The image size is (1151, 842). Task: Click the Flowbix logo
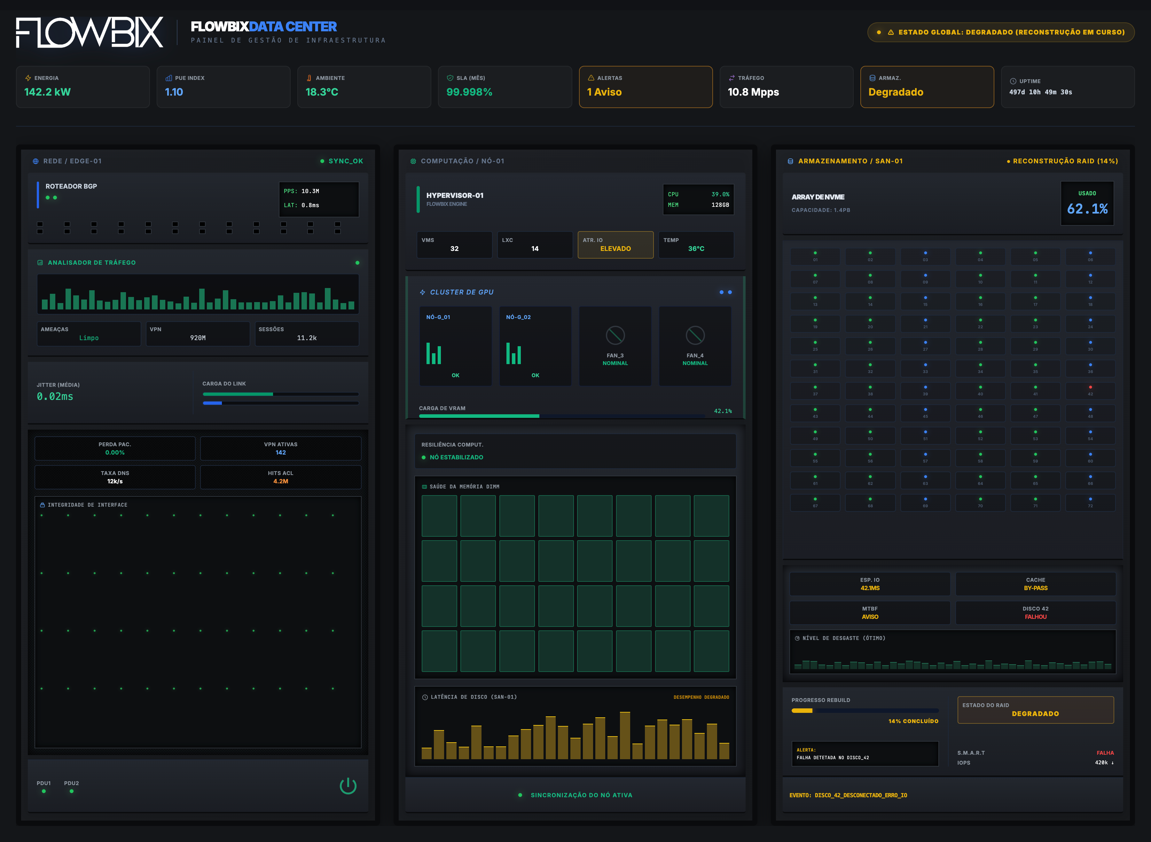pyautogui.click(x=90, y=33)
